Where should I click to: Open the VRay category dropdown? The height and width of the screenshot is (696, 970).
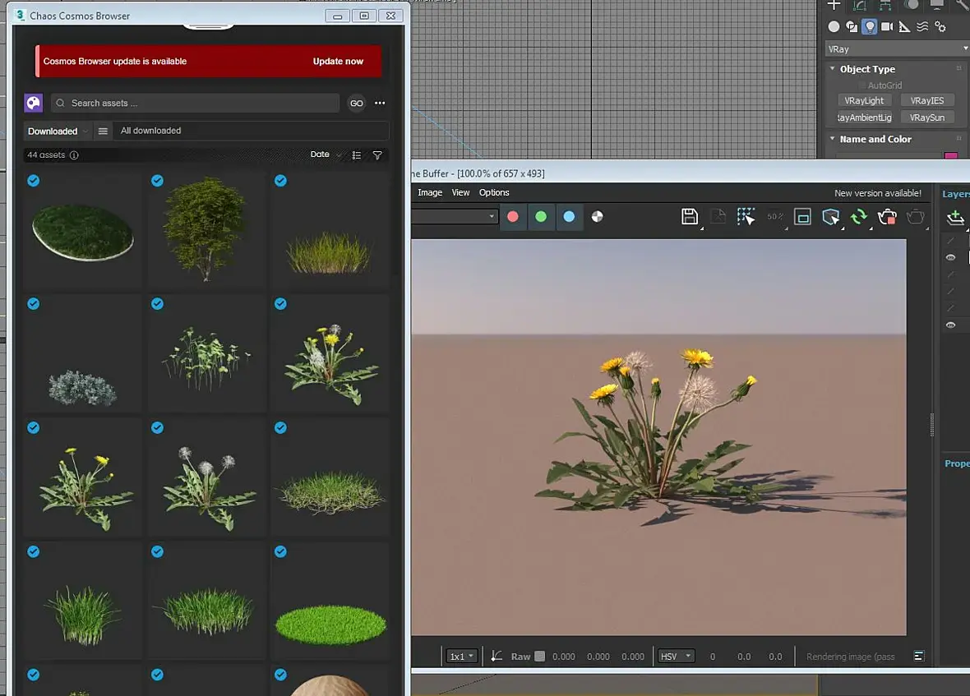897,49
